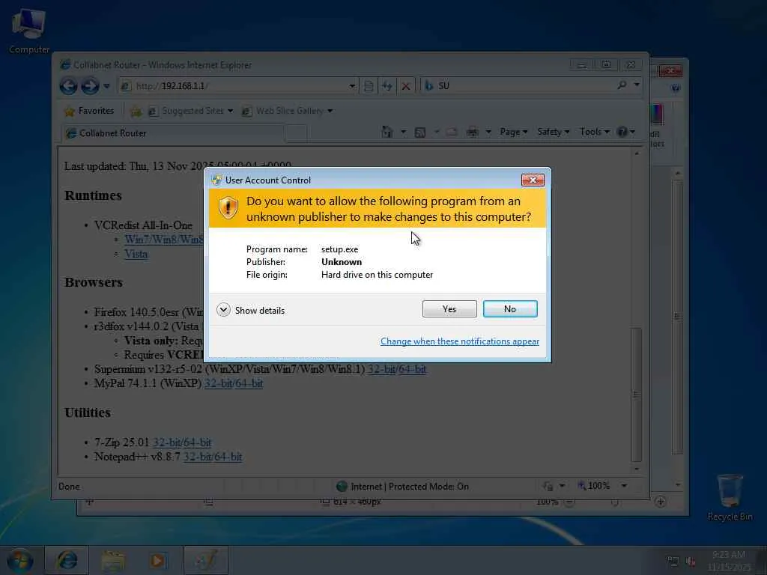This screenshot has height=575, width=767.
Task: Click the Internet Protected Mode status indicator
Action: tap(402, 487)
